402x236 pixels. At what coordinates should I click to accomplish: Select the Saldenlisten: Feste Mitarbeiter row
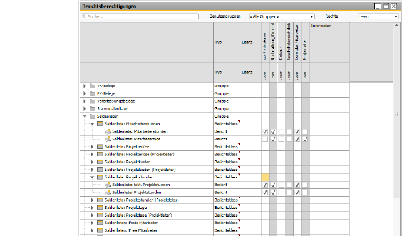(x=215, y=223)
